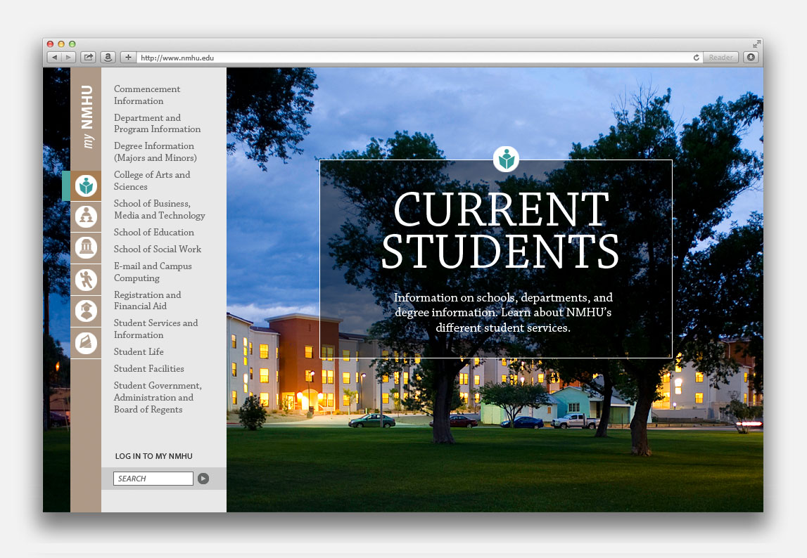Toggle full screen with the corner arrows
The height and width of the screenshot is (558, 807).
(x=756, y=44)
